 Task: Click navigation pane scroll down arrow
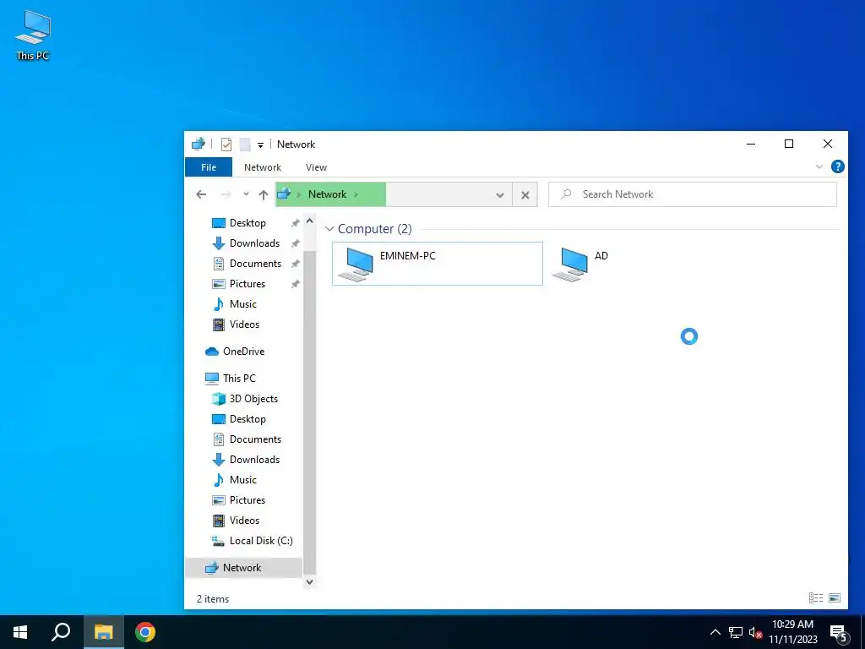tap(309, 581)
